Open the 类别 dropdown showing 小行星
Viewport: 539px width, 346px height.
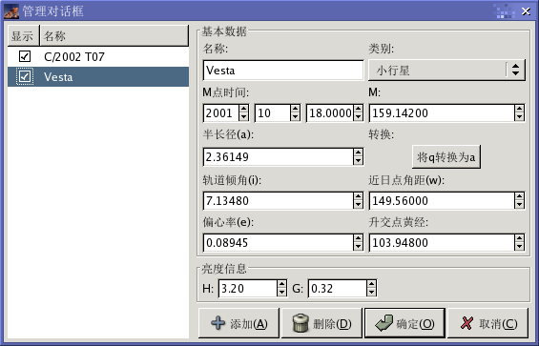446,71
